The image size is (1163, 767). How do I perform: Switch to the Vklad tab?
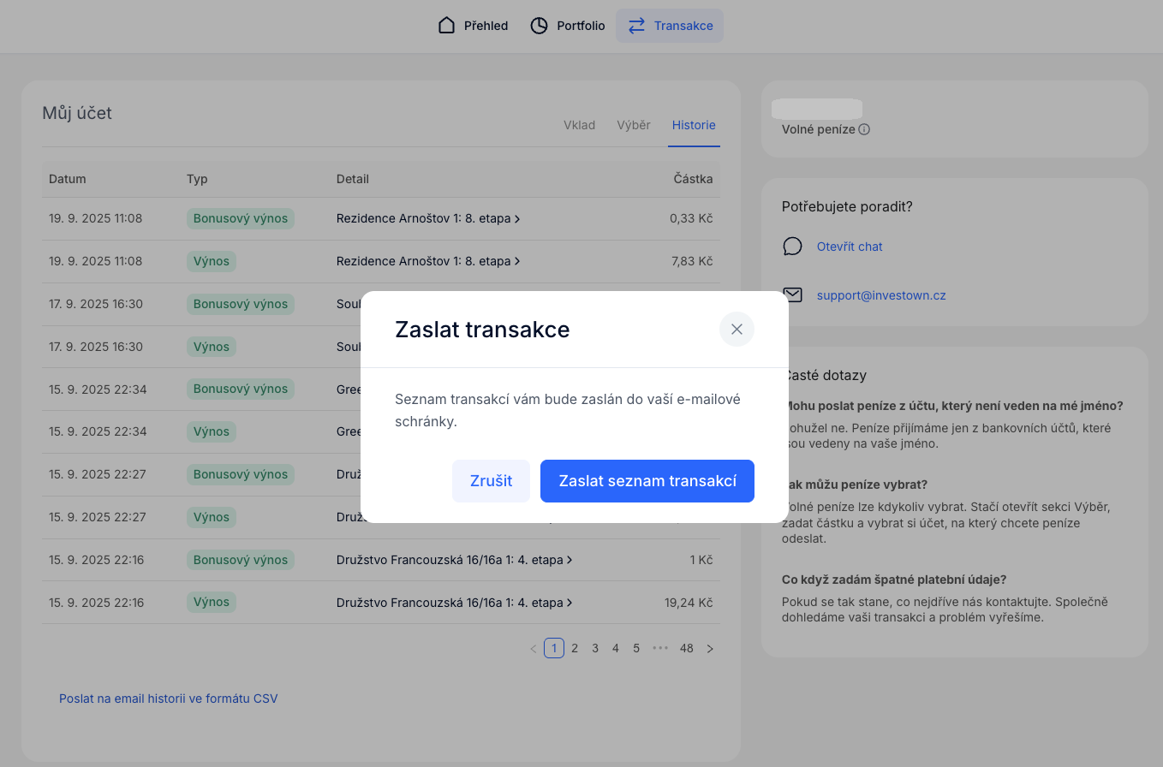pos(579,125)
